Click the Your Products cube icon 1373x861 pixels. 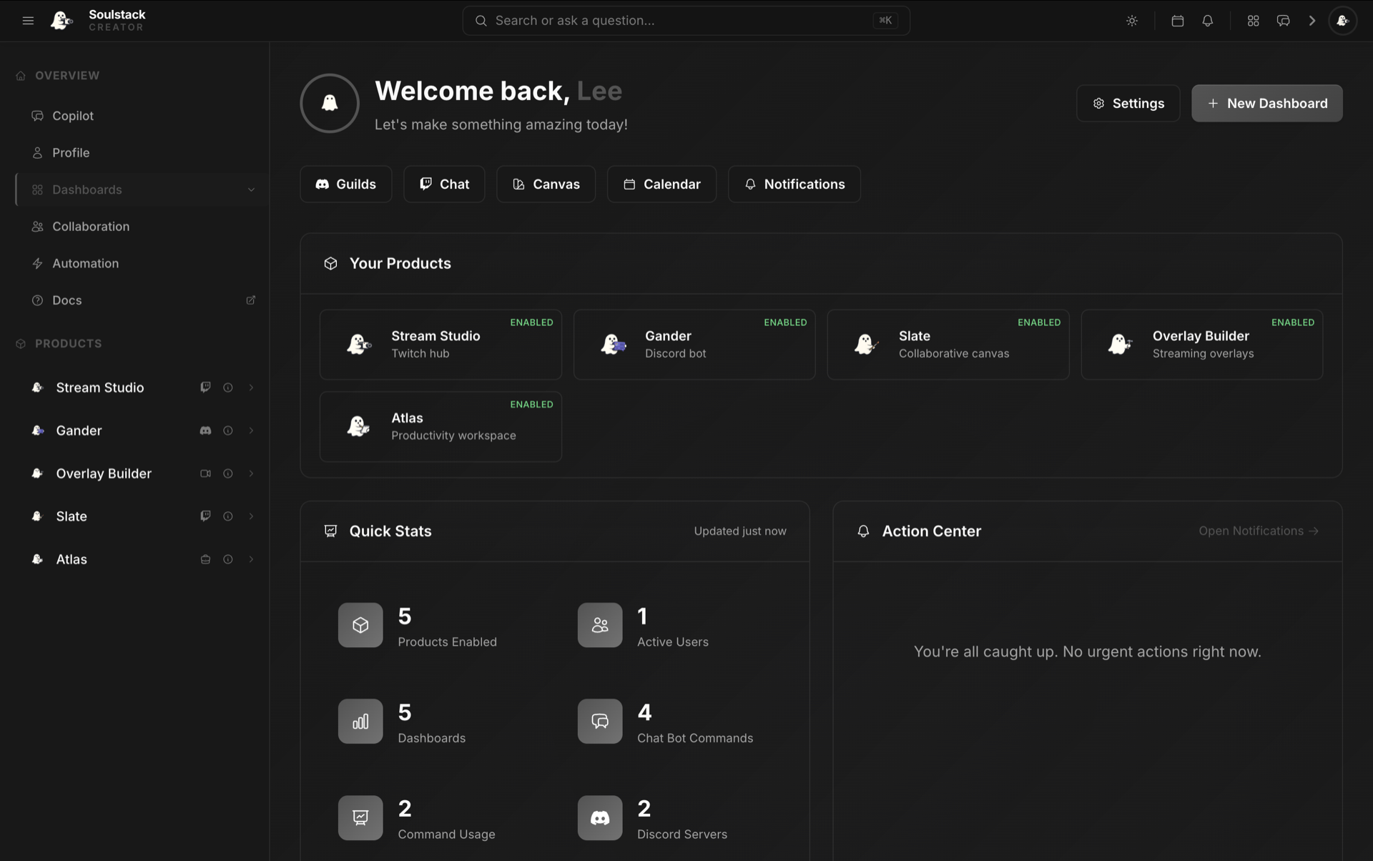point(330,263)
